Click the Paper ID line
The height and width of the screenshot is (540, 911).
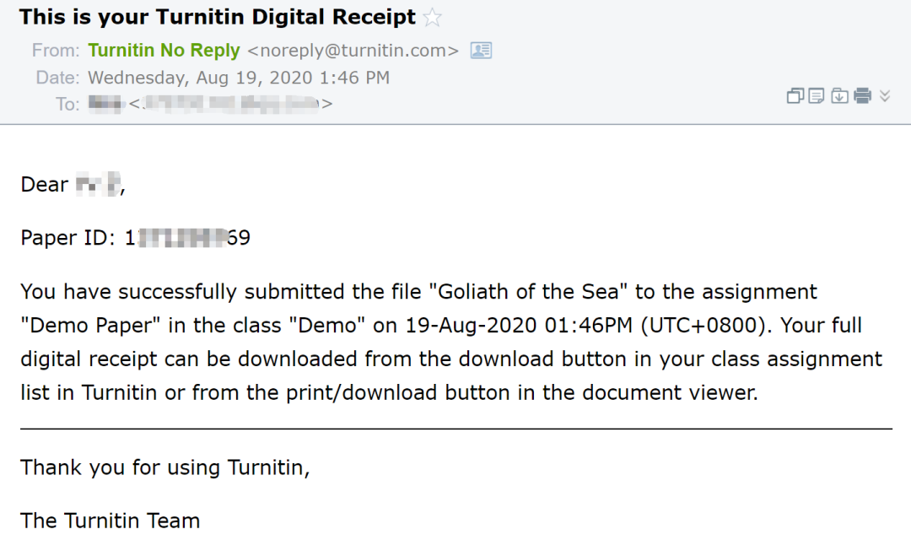pyautogui.click(x=135, y=238)
